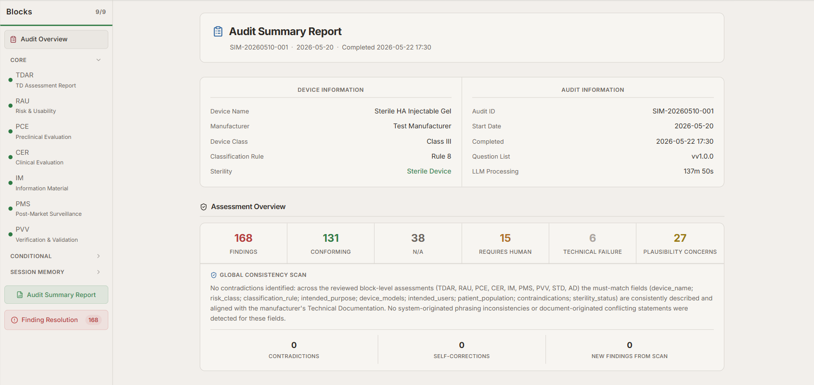Click the 15 Requires Human stat card
814x385 pixels.
[505, 243]
